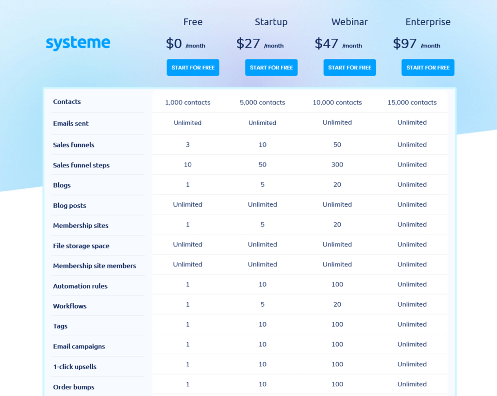This screenshot has width=497, height=396.
Task: Click the $0 /month price
Action: pyautogui.click(x=186, y=44)
